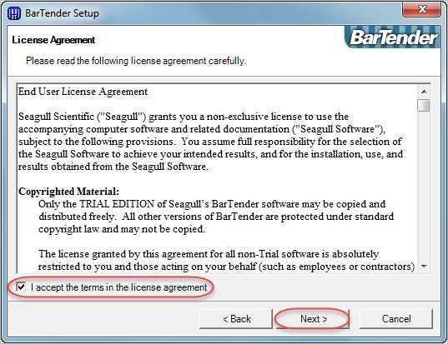The width and height of the screenshot is (448, 344).
Task: Click the BarTender app icon in title bar
Action: (x=14, y=13)
